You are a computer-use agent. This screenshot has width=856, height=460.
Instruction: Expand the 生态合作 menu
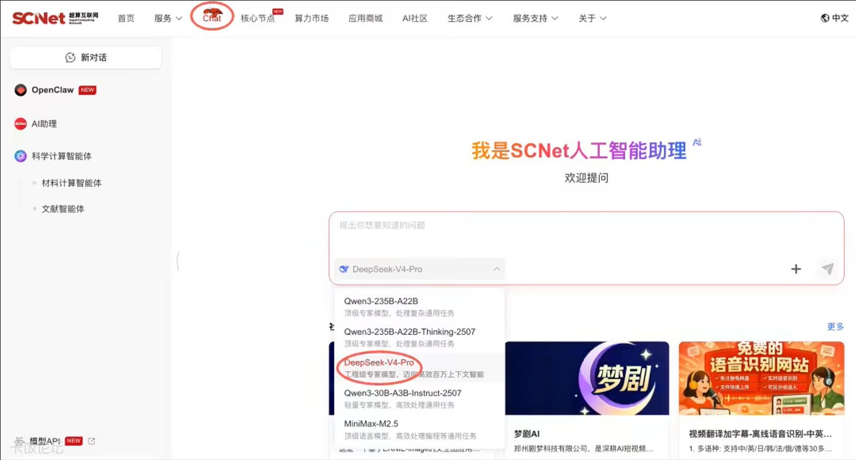pos(469,18)
